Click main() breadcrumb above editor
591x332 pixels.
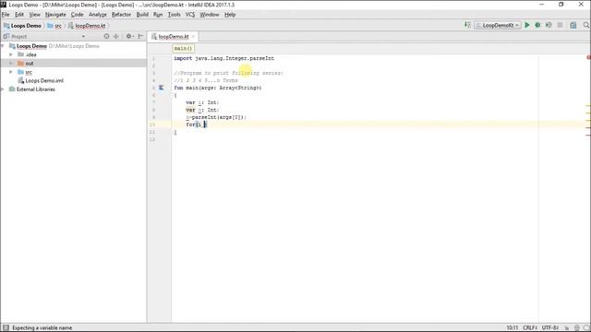(x=183, y=49)
